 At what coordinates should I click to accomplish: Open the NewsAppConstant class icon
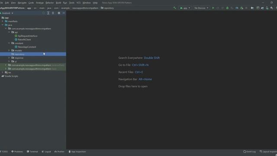pyautogui.click(x=16, y=47)
